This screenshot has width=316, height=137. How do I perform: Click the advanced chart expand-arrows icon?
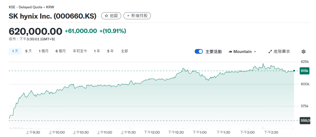(x=270, y=52)
